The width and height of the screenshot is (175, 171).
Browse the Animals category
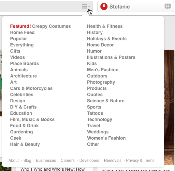pos(19,70)
